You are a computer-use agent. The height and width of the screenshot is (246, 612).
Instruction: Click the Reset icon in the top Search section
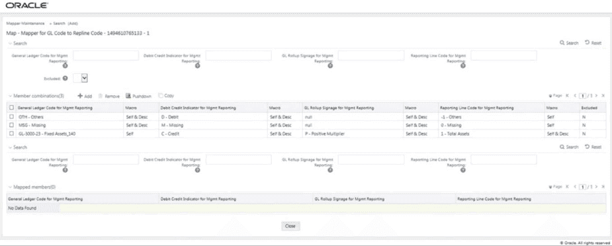click(x=587, y=43)
